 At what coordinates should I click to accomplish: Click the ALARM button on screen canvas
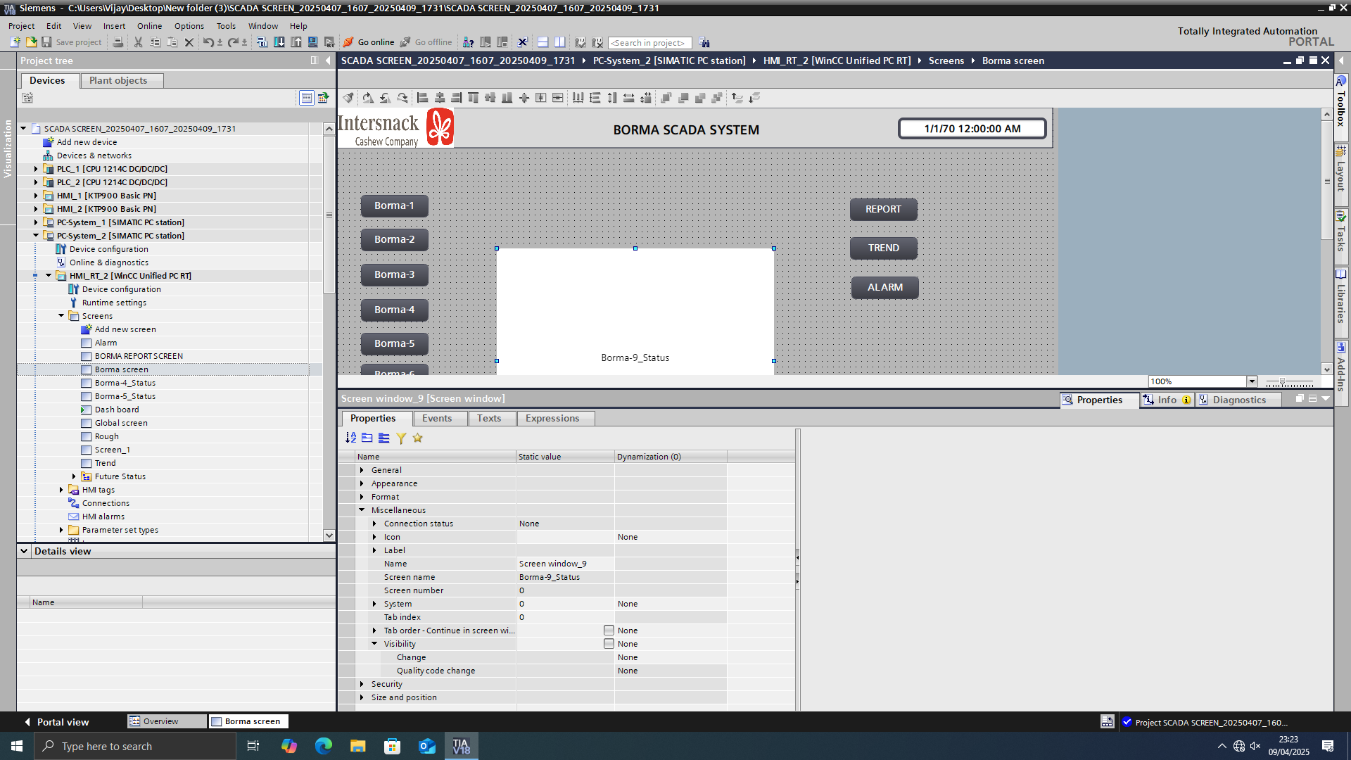pyautogui.click(x=884, y=287)
